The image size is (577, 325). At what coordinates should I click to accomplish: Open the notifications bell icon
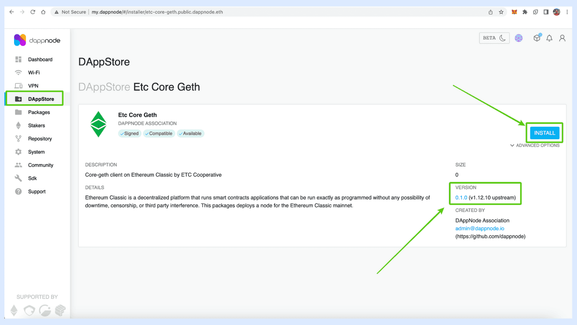pyautogui.click(x=549, y=38)
